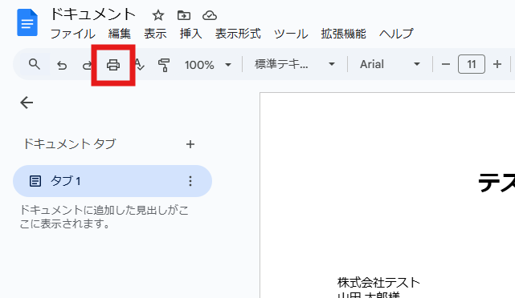Image resolution: width=515 pixels, height=298 pixels.
Task: Open タブ 1 options three-dot menu
Action: click(x=190, y=181)
